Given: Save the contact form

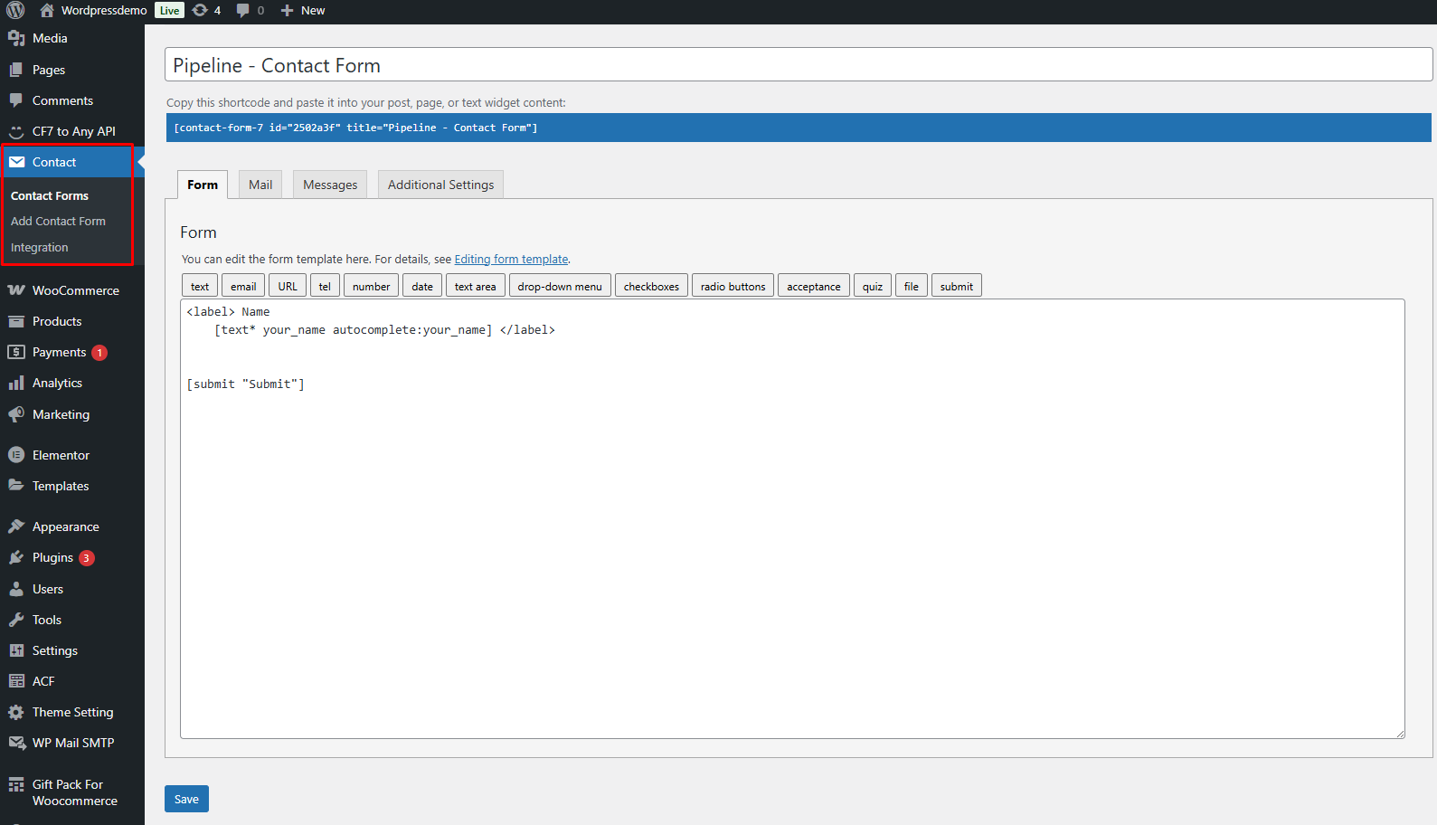Looking at the screenshot, I should click(x=186, y=799).
